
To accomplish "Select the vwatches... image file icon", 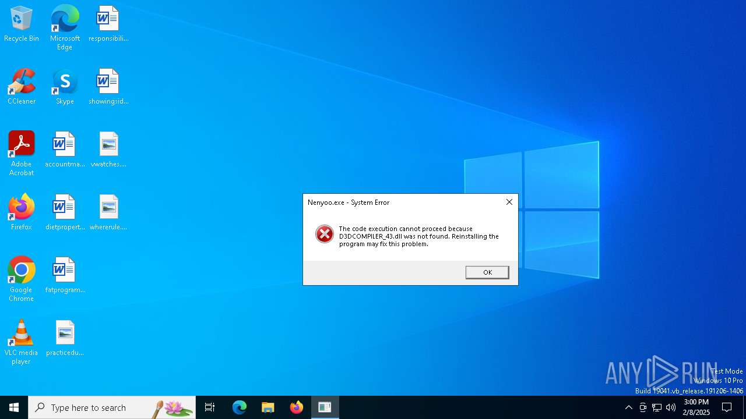I will coord(108,150).
